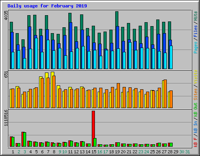Screen dimensions: 200x156
Task: Click day 20 on the x-axis
Action: 123,152
